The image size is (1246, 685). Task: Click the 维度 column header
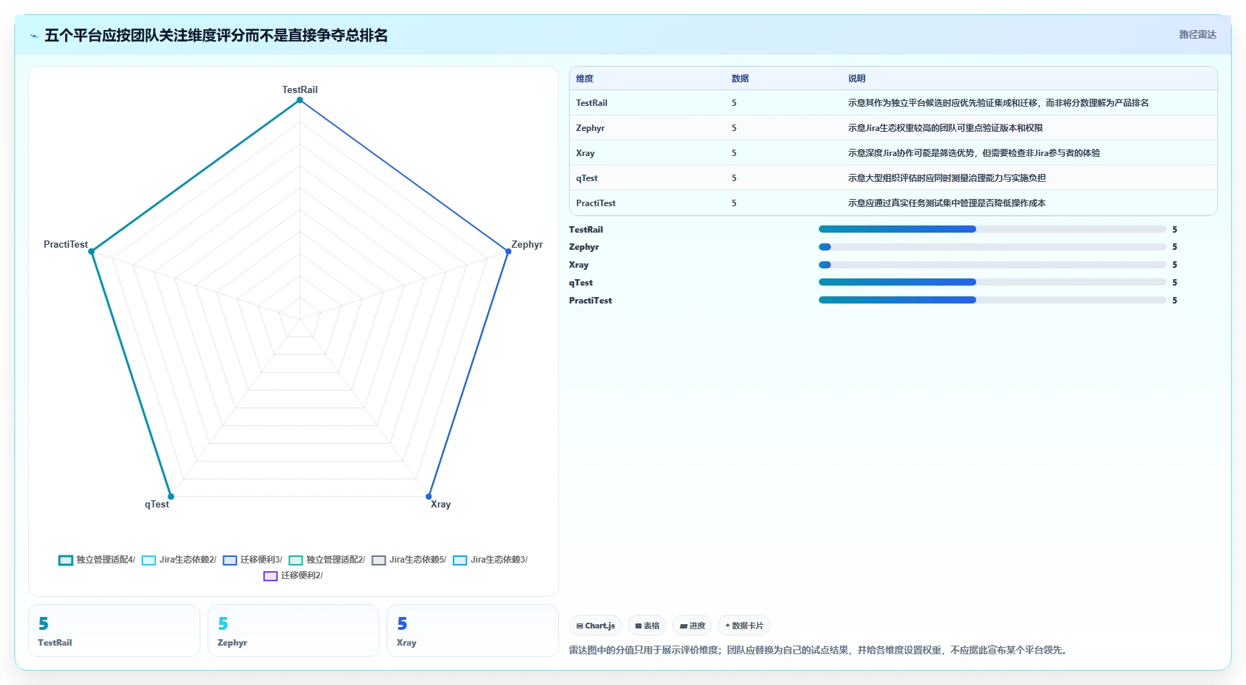585,79
